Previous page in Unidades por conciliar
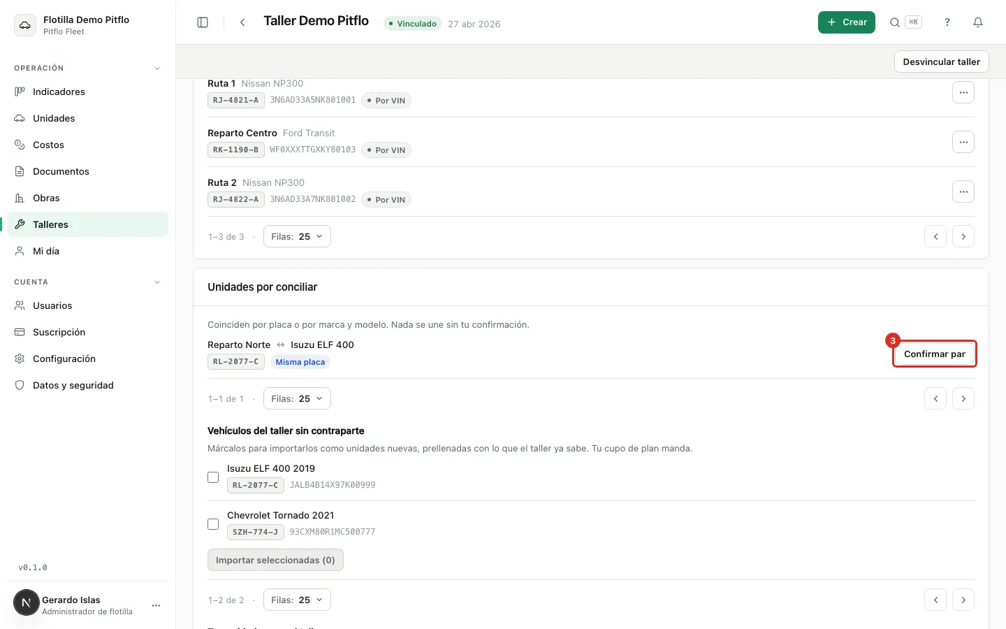The width and height of the screenshot is (1006, 629). point(935,398)
